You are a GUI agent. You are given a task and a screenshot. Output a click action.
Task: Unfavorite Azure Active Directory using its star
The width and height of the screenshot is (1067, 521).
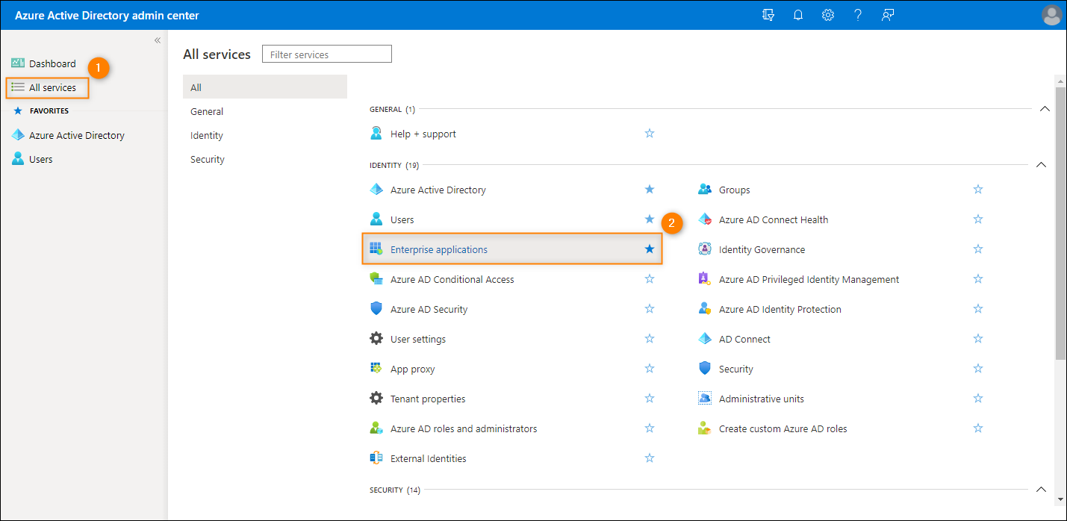pyautogui.click(x=650, y=190)
